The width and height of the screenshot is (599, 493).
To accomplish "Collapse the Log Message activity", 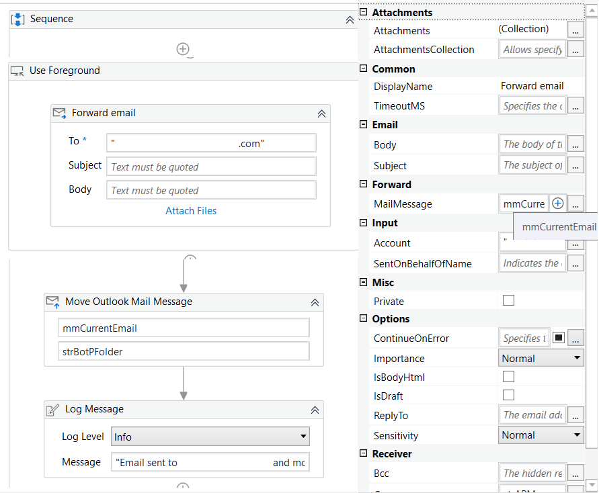I will click(x=315, y=410).
